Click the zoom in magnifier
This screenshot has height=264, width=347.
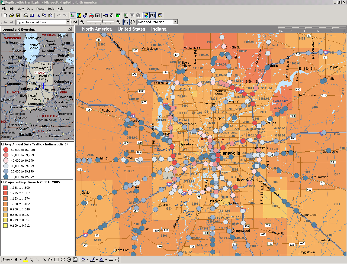118,22
